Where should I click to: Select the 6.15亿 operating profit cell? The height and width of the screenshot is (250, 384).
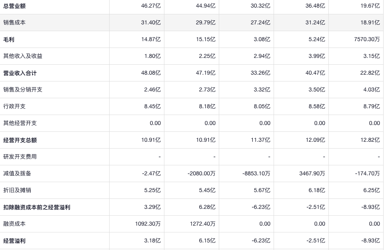pyautogui.click(x=207, y=241)
